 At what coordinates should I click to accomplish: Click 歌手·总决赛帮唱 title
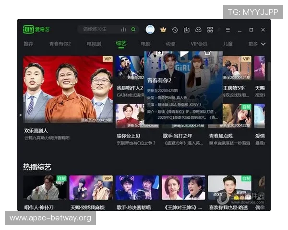coord(134,207)
